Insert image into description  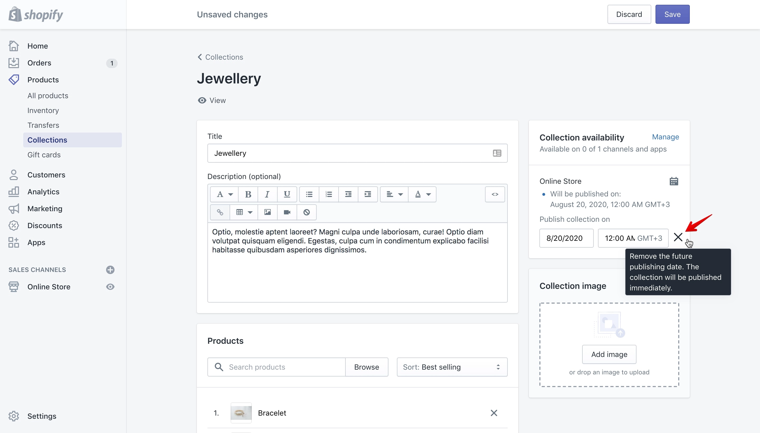(x=268, y=212)
